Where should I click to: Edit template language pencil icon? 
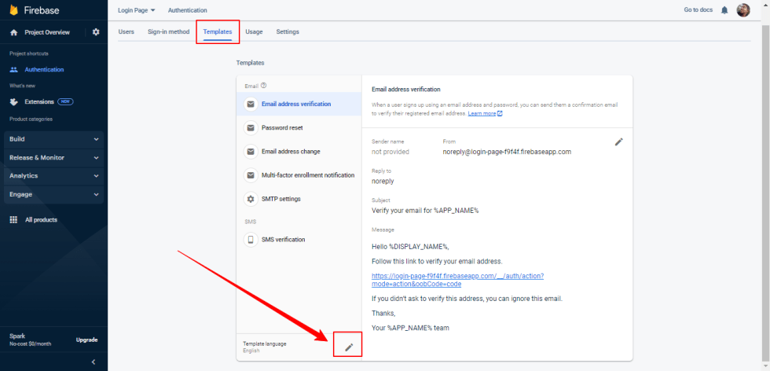[x=349, y=347]
